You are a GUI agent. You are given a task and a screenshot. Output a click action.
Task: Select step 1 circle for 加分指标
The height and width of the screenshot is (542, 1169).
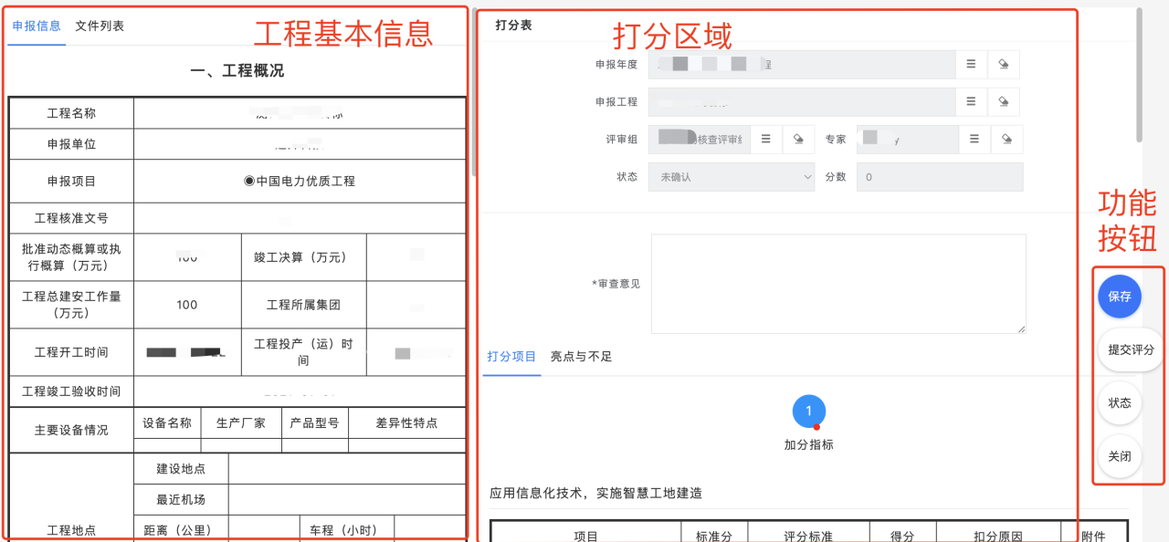click(x=808, y=412)
